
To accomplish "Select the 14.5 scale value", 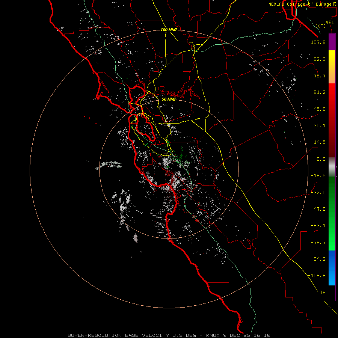I will click(320, 142).
